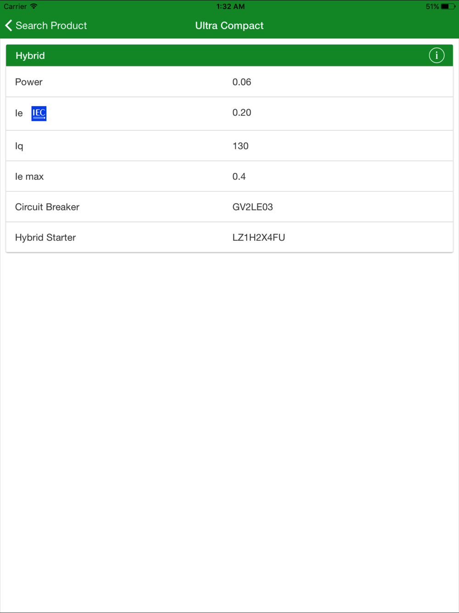
Task: Select the Ie row label
Action: (19, 113)
